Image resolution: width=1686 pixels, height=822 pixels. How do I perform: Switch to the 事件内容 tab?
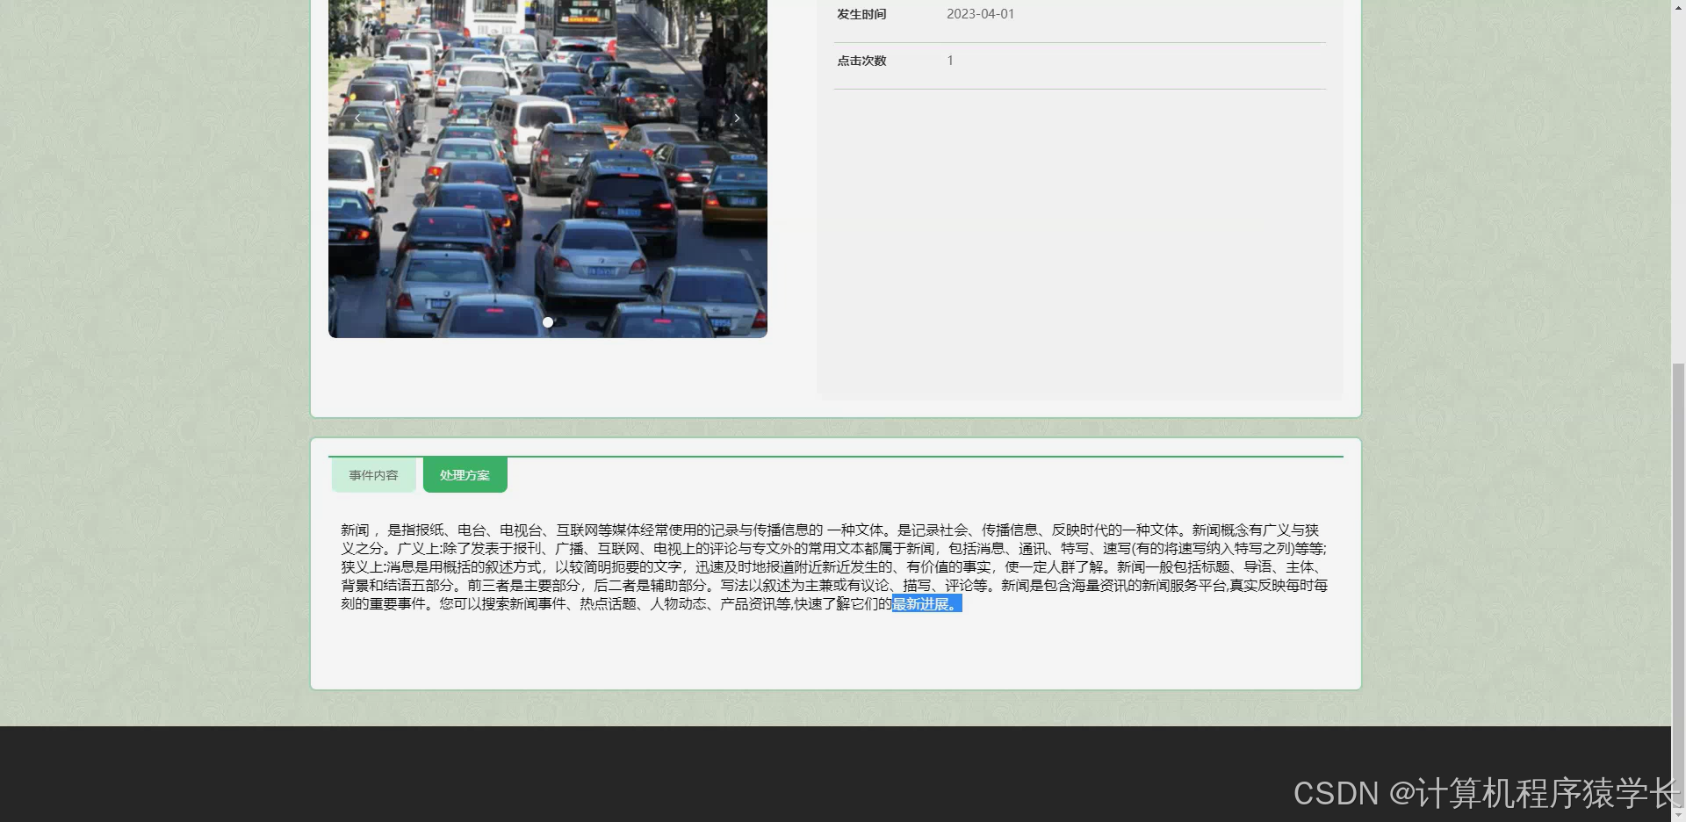click(374, 475)
